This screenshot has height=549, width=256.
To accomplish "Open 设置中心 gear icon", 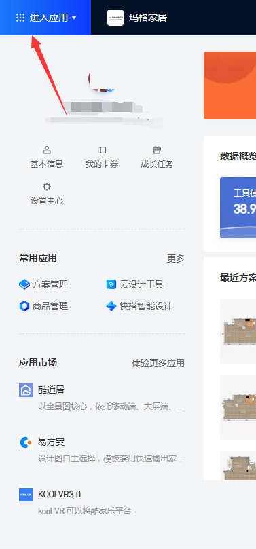I will point(47,186).
